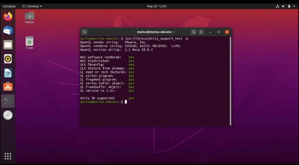Image resolution: width=299 pixels, height=165 pixels.
Task: Select the Terminal icon in the dock
Action: pyautogui.click(x=8, y=101)
